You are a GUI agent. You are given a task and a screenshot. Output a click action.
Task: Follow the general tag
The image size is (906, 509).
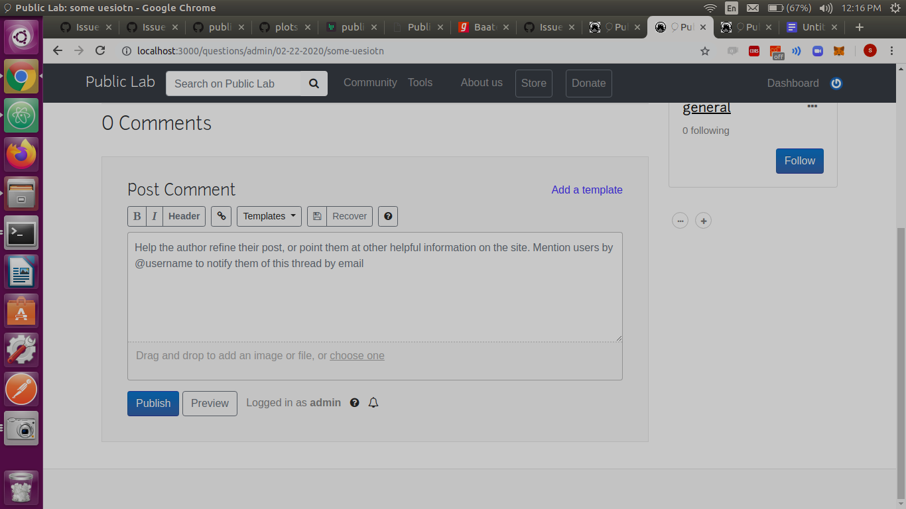(x=800, y=161)
